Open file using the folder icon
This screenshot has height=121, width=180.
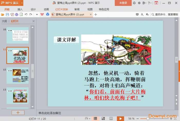(2, 15)
